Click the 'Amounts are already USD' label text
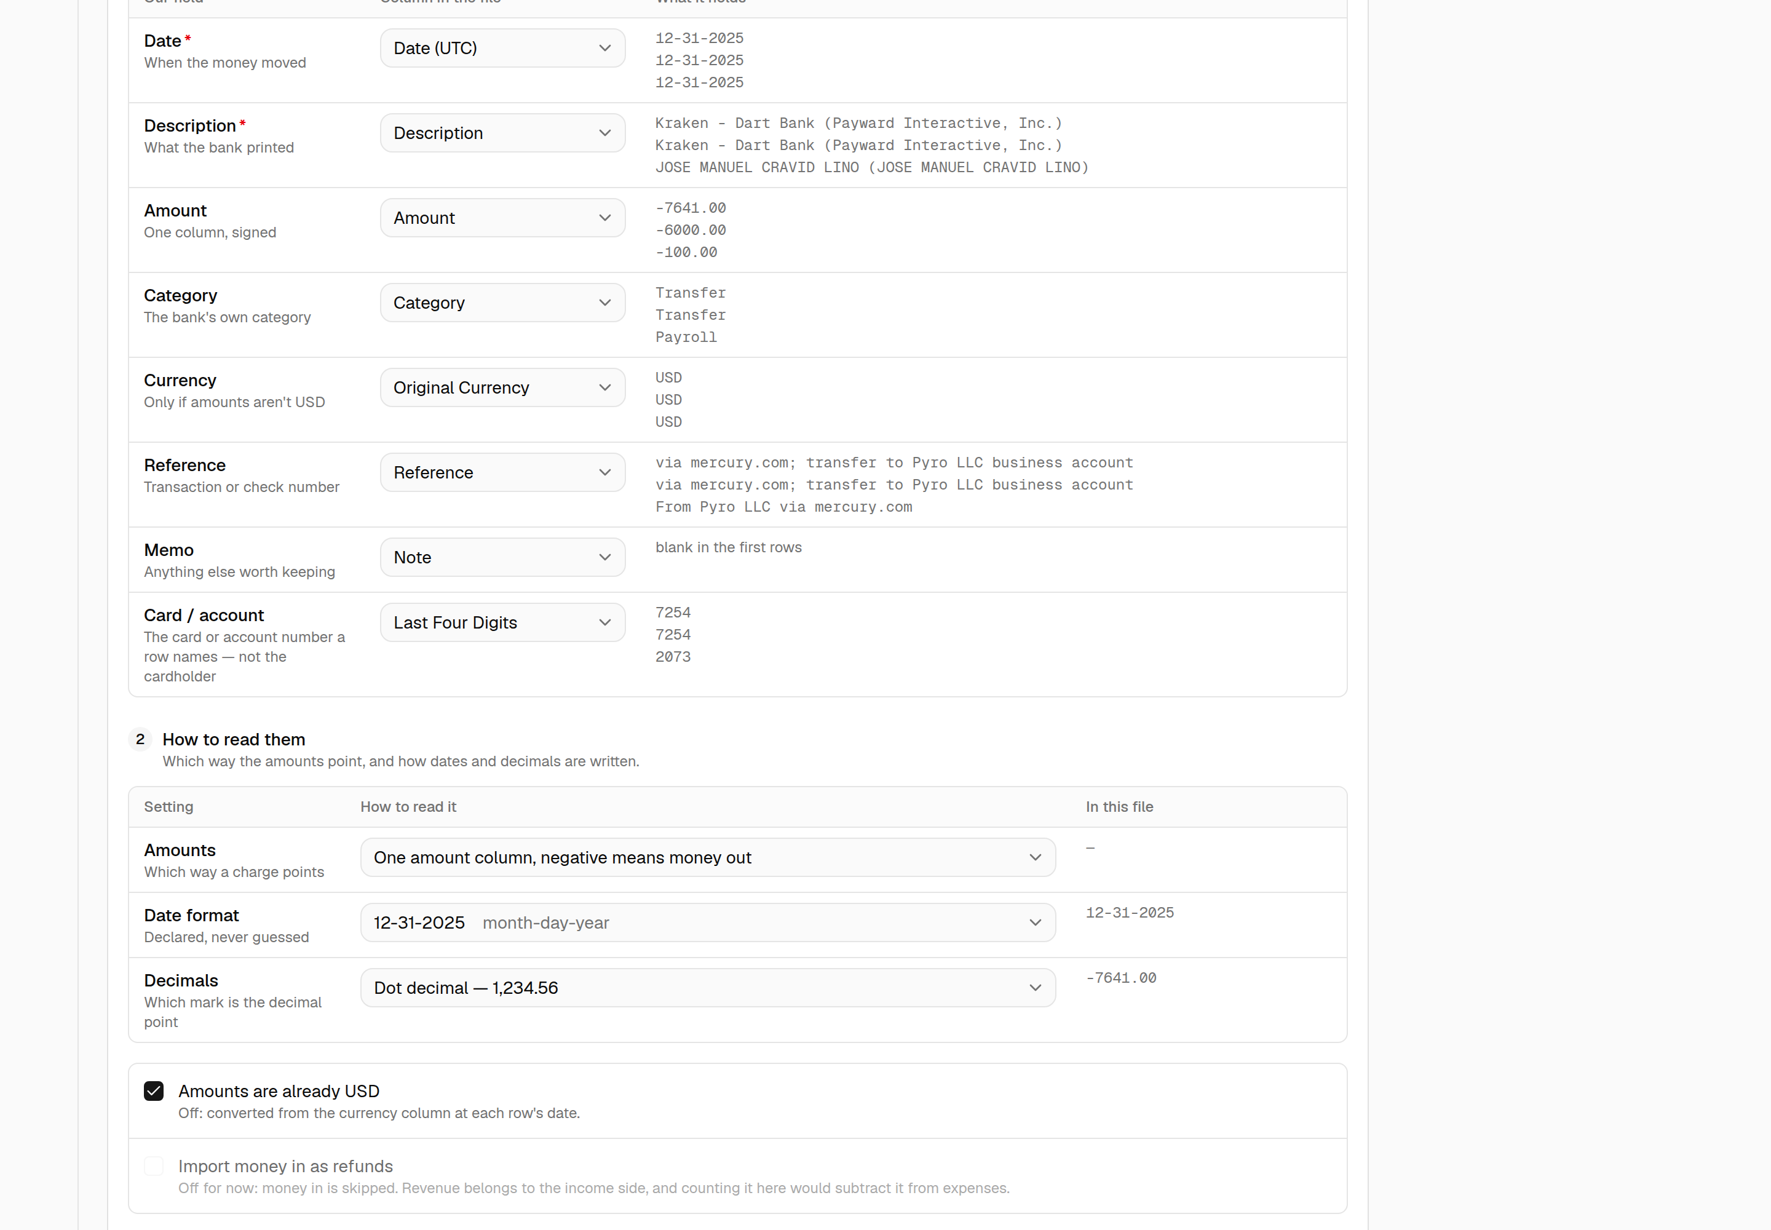 tap(279, 1090)
